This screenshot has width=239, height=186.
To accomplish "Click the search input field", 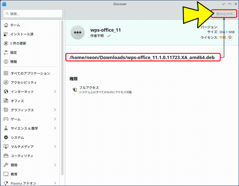I will 33,14.
